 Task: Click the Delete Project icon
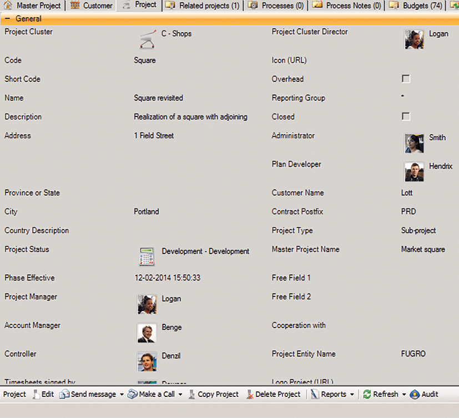point(250,394)
